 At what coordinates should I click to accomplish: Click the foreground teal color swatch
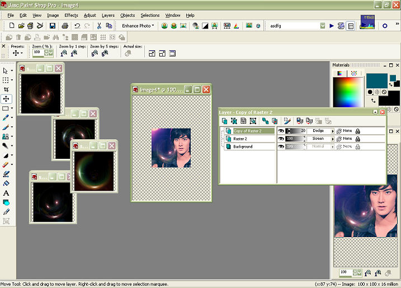pos(377,81)
